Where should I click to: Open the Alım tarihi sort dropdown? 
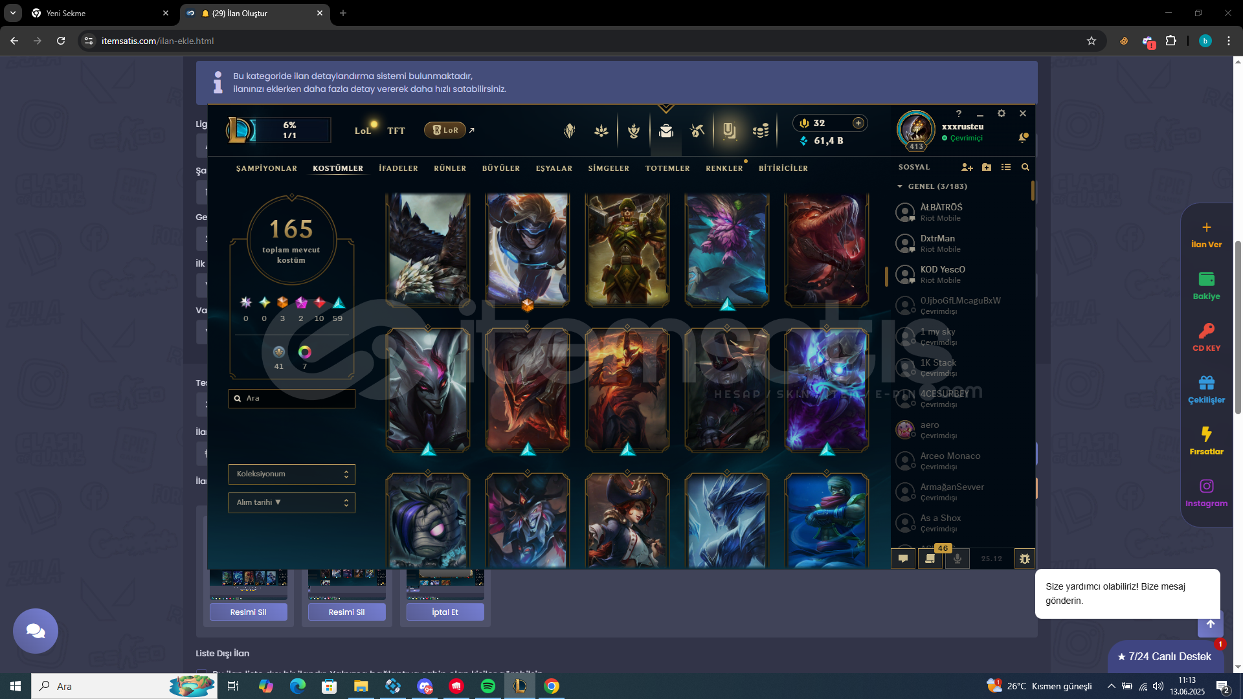click(291, 502)
